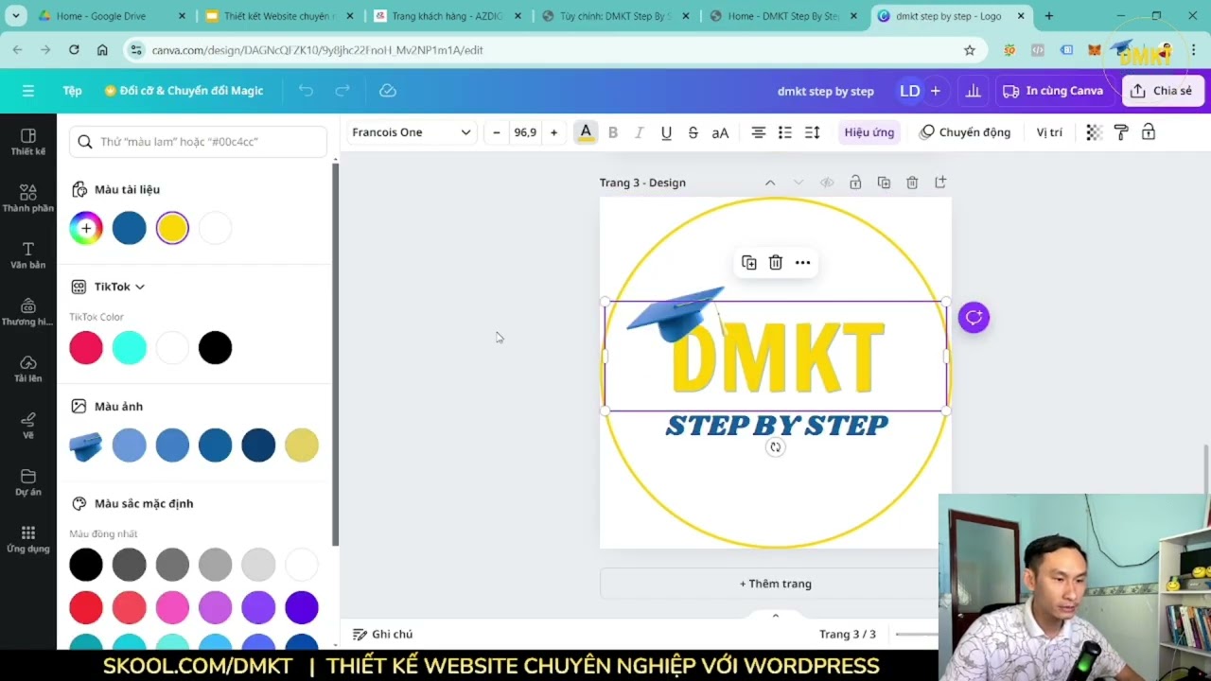Viewport: 1211px width, 681px height.
Task: Click the cloud save status icon
Action: pyautogui.click(x=388, y=91)
